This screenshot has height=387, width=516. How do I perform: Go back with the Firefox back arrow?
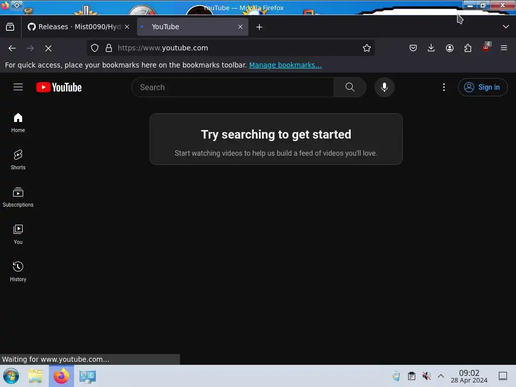point(12,48)
